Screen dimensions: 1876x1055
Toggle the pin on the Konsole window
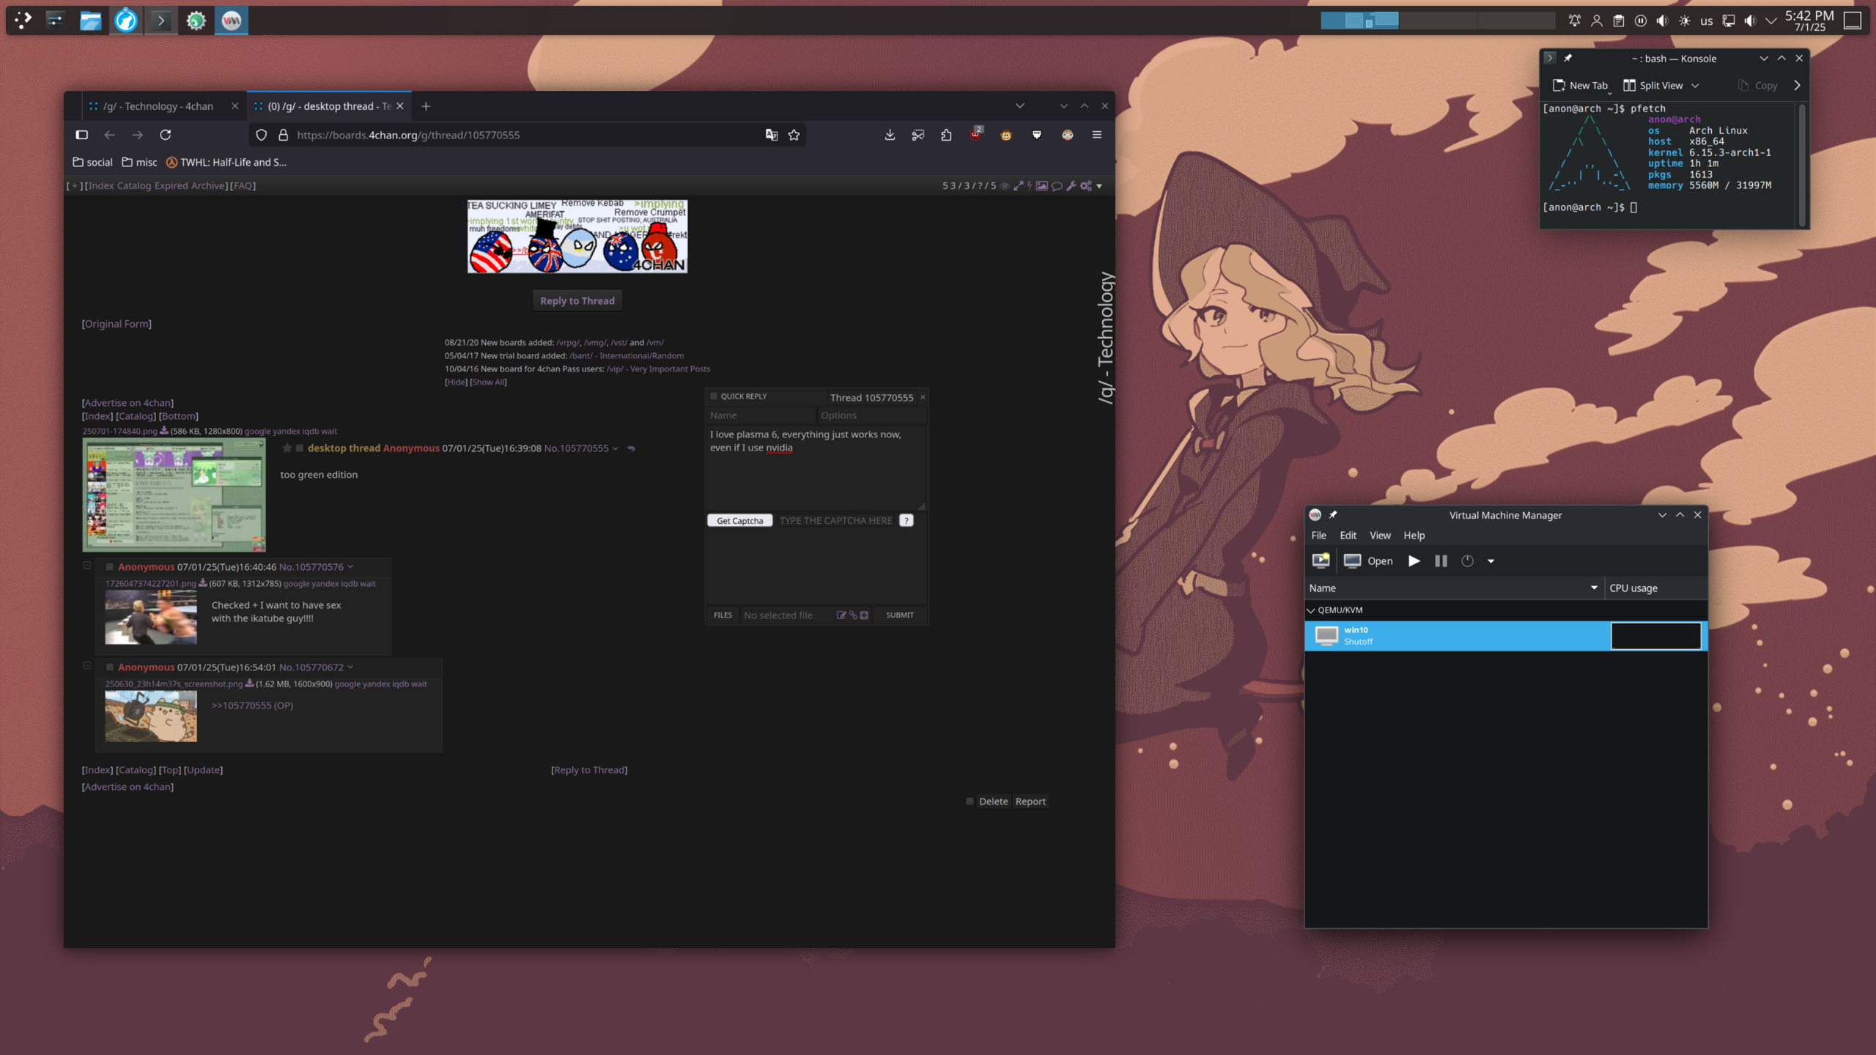point(1567,59)
